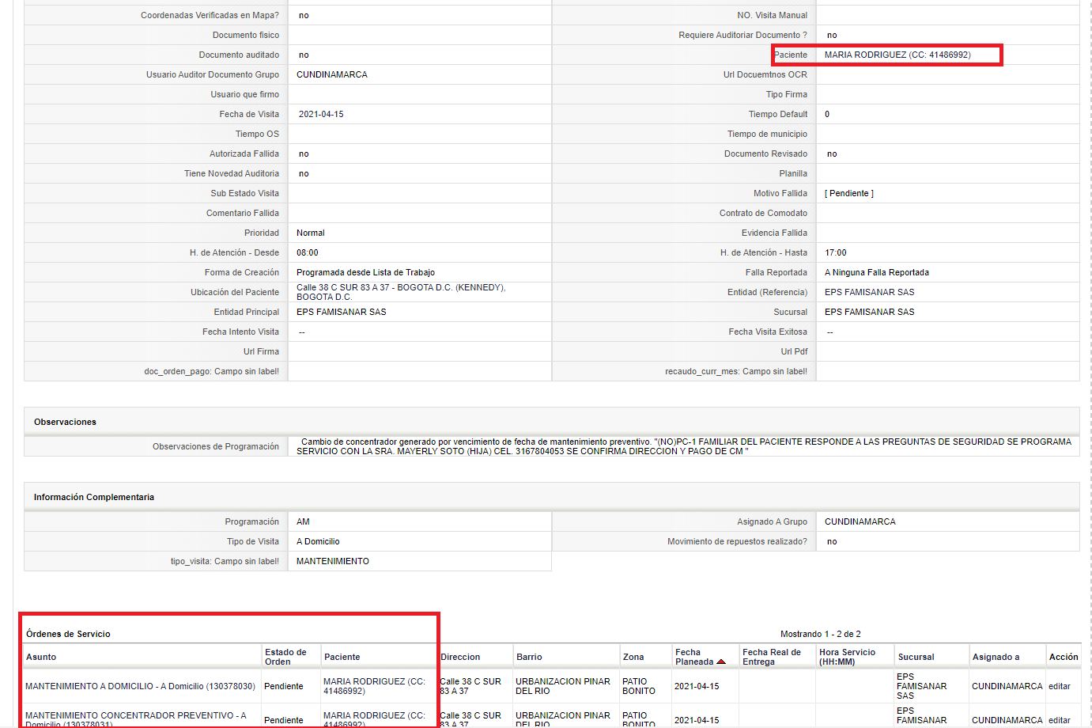1092x728 pixels.
Task: Click the Prioridad value Normal
Action: [311, 233]
